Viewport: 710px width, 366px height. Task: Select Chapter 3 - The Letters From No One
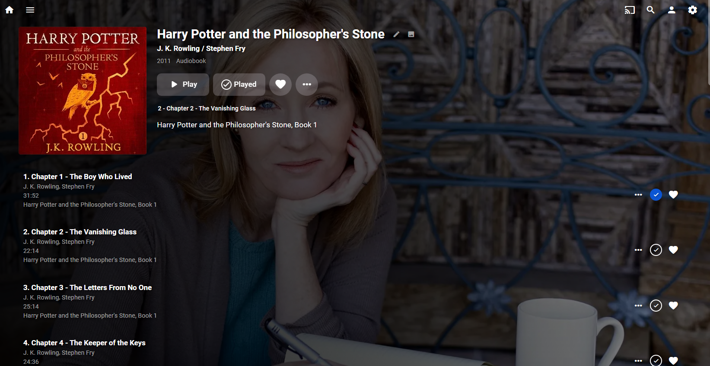tap(87, 287)
